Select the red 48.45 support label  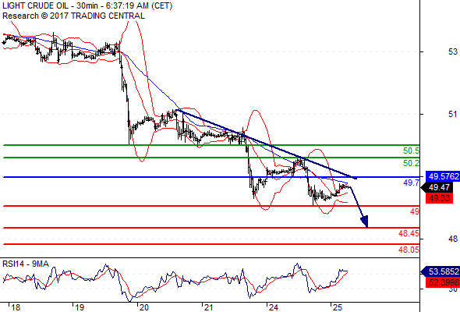(409, 234)
